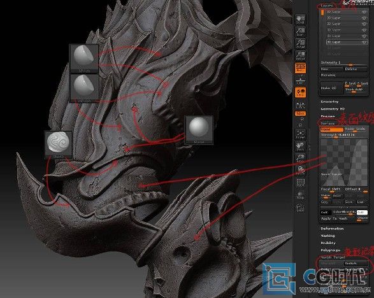
Task: Select the Zoom canvas tool icon
Action: (300, 32)
